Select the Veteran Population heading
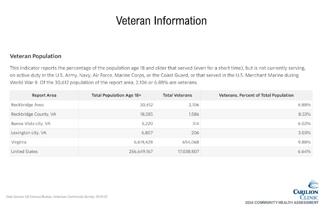 click(x=35, y=56)
